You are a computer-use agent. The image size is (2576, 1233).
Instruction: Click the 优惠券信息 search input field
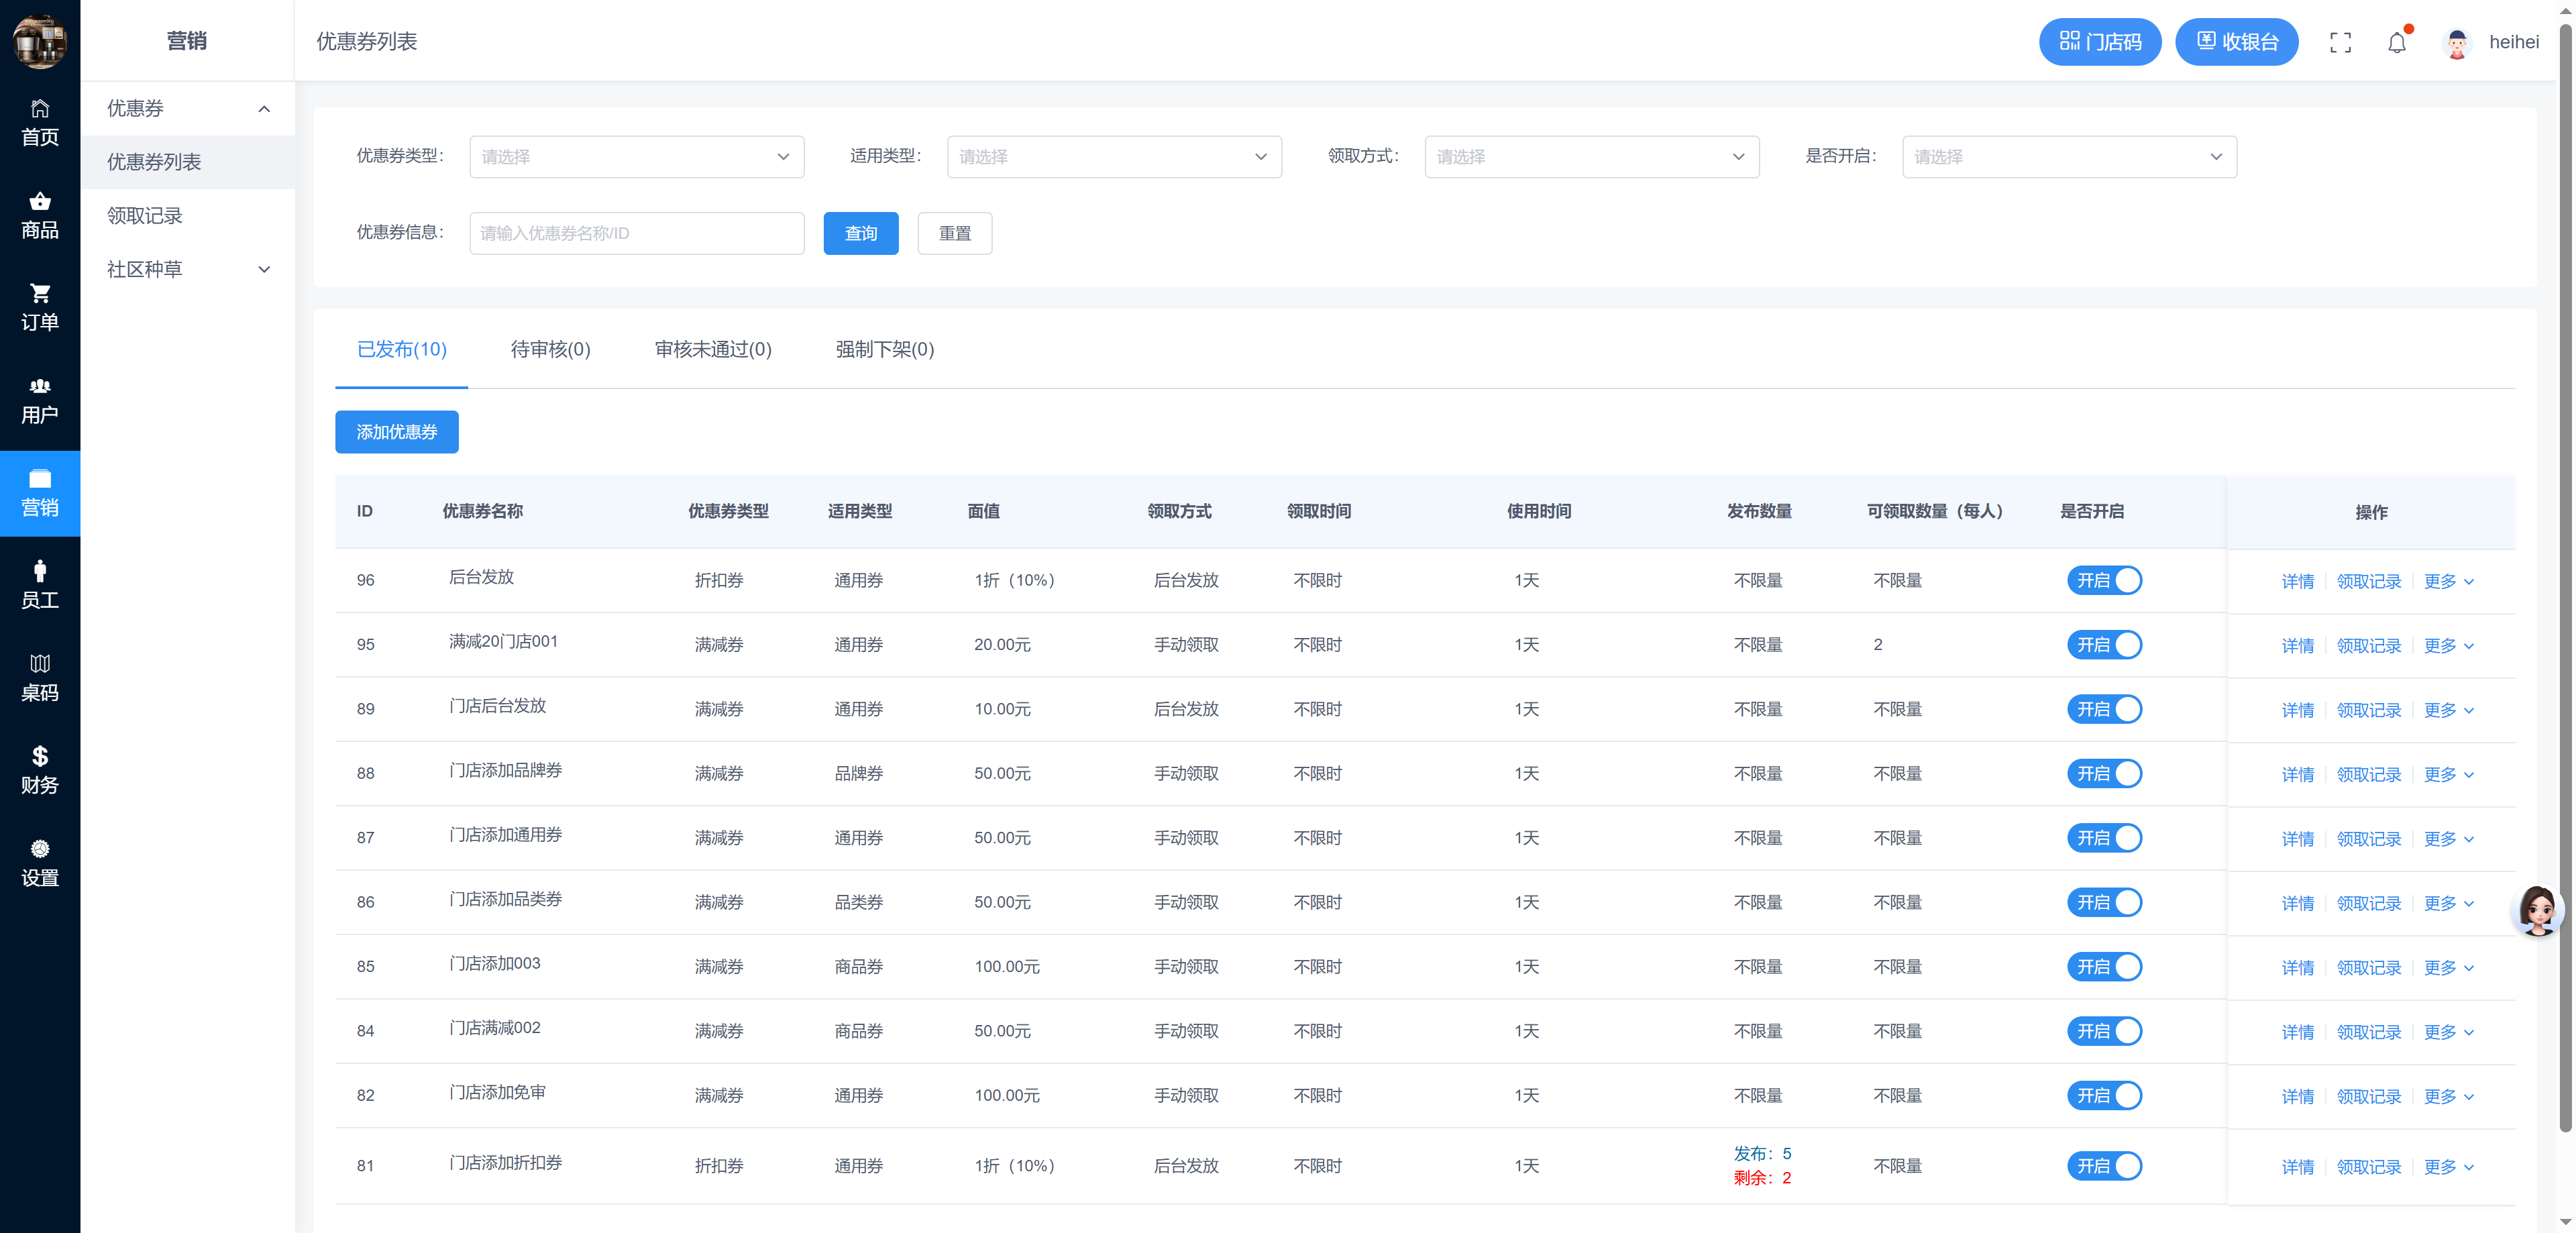tap(636, 233)
